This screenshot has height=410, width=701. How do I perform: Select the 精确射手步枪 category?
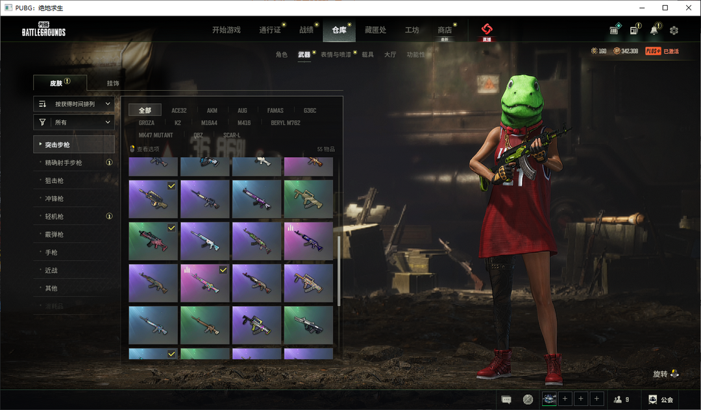click(x=74, y=163)
